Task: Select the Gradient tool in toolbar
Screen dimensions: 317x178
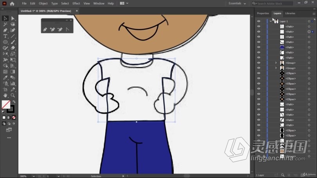Action: [x=13, y=72]
